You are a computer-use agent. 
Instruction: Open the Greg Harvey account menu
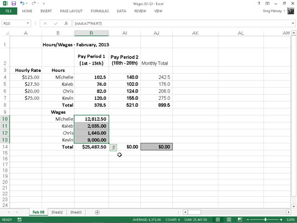(274, 11)
